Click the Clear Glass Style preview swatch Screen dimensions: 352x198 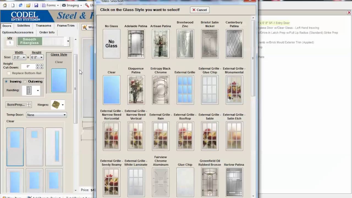pyautogui.click(x=59, y=80)
